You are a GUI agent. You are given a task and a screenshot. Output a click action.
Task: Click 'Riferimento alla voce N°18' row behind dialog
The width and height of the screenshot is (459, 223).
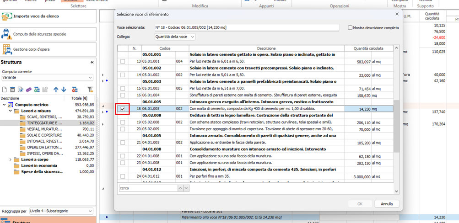click(231, 217)
